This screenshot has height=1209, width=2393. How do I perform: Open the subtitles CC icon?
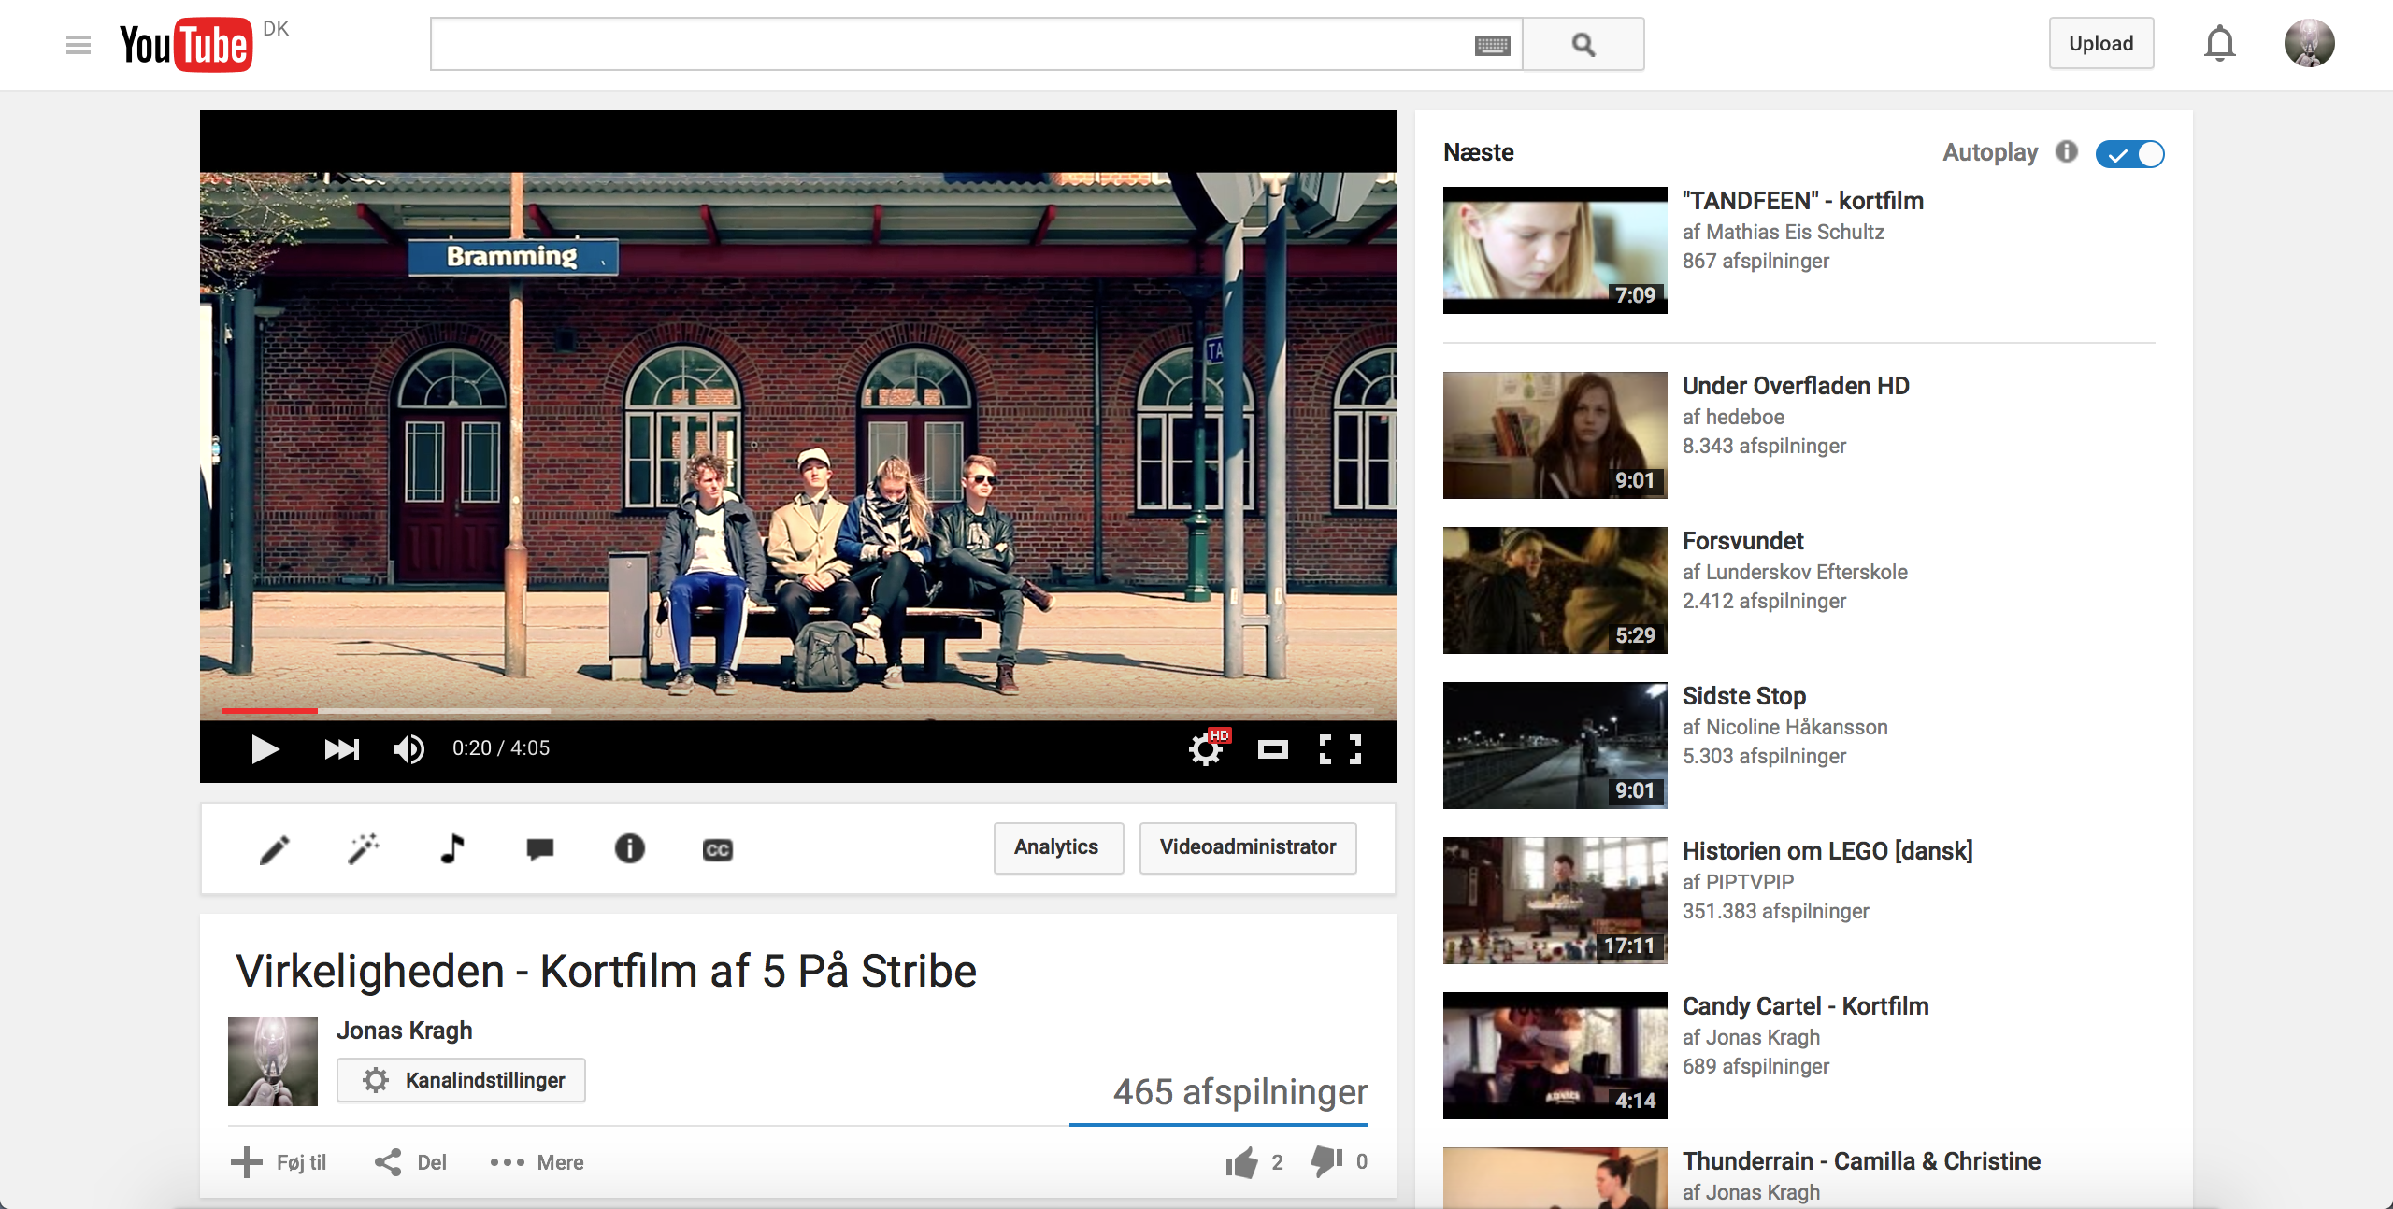click(x=717, y=849)
